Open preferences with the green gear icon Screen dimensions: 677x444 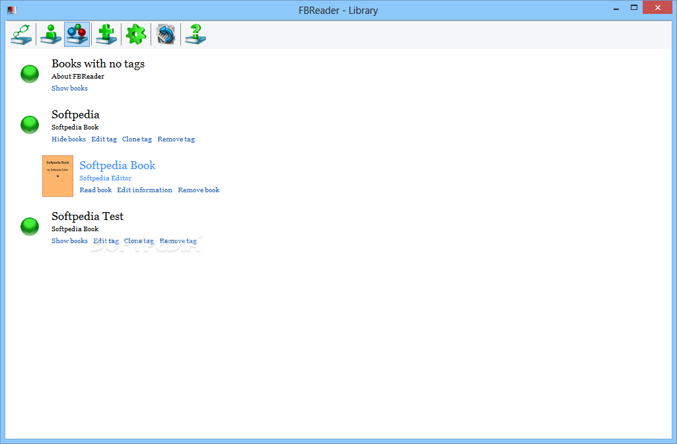(x=136, y=34)
